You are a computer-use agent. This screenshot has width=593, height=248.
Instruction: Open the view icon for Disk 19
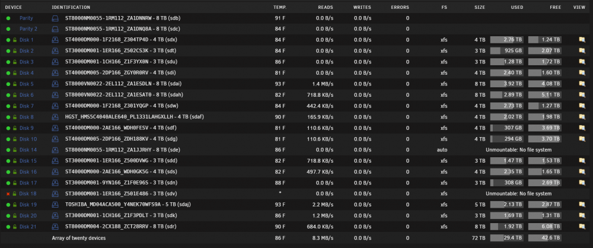point(582,205)
